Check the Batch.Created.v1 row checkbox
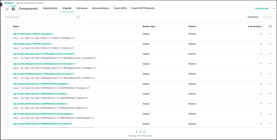The width and height of the screenshot is (277, 140). click(9, 44)
